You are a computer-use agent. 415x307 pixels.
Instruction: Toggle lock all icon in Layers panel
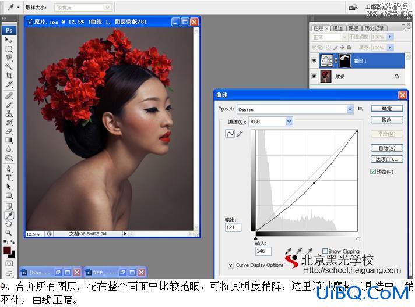coord(349,47)
